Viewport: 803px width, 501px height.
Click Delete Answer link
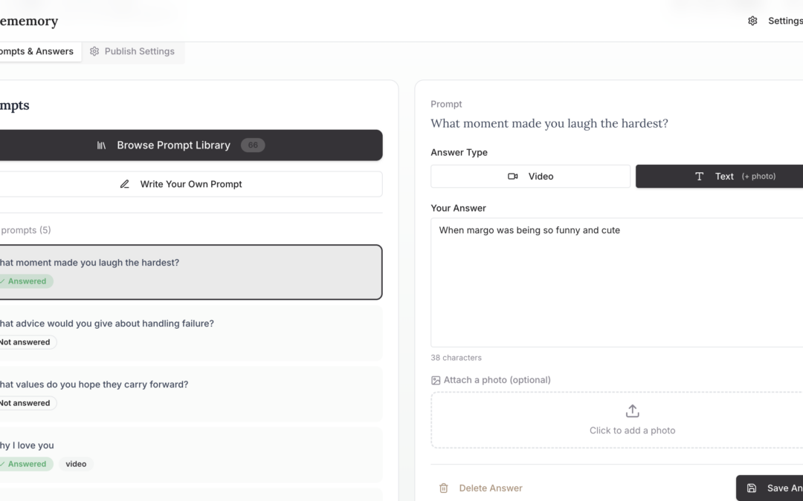pos(490,488)
